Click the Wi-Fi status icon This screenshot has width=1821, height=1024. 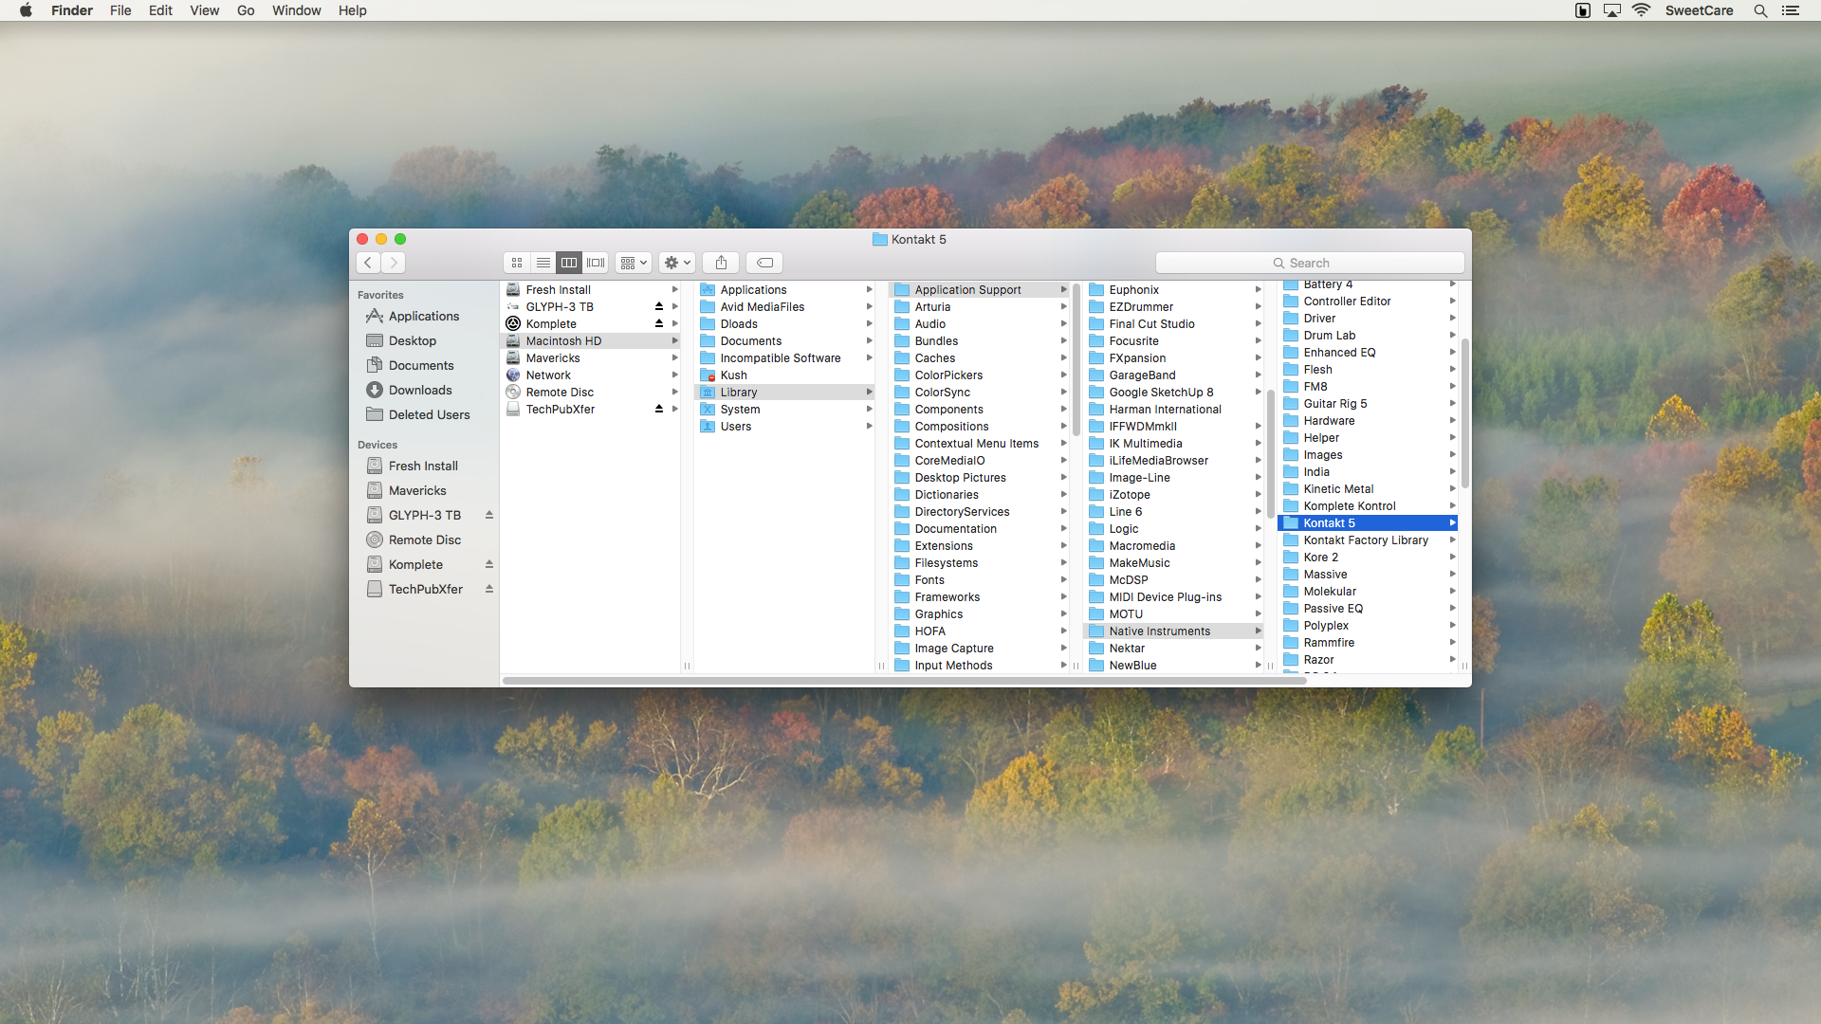pyautogui.click(x=1642, y=10)
